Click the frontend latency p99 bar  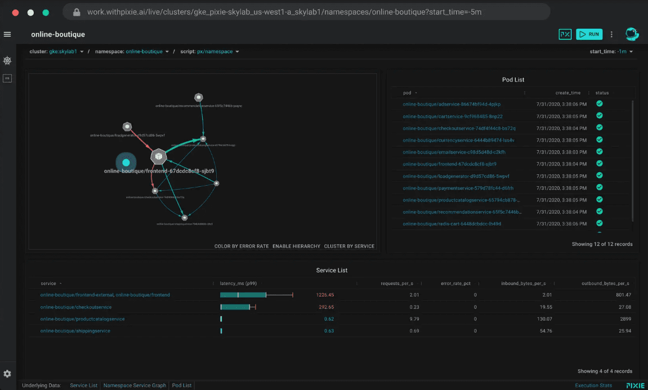coord(243,295)
